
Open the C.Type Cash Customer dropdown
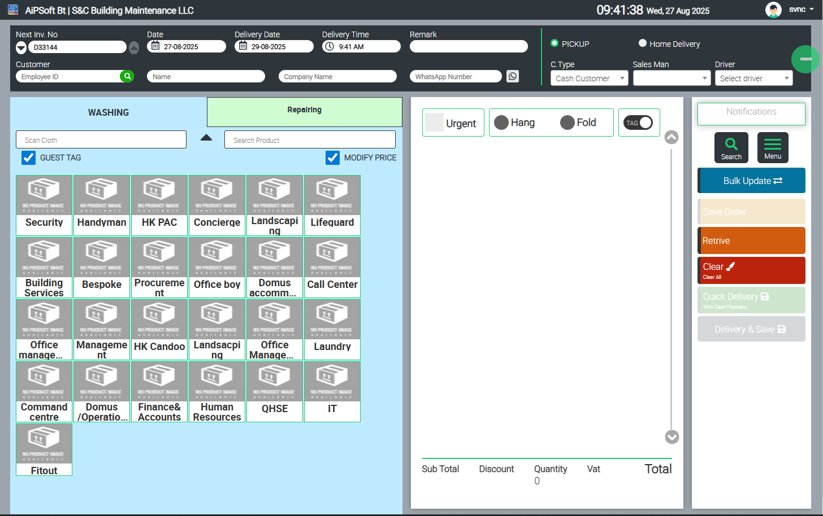point(589,78)
